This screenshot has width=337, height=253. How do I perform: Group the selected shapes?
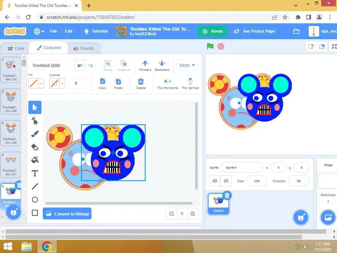click(108, 66)
